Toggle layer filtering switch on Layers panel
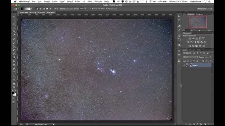Viewport: 225px width, 126px height. pyautogui.click(x=211, y=53)
